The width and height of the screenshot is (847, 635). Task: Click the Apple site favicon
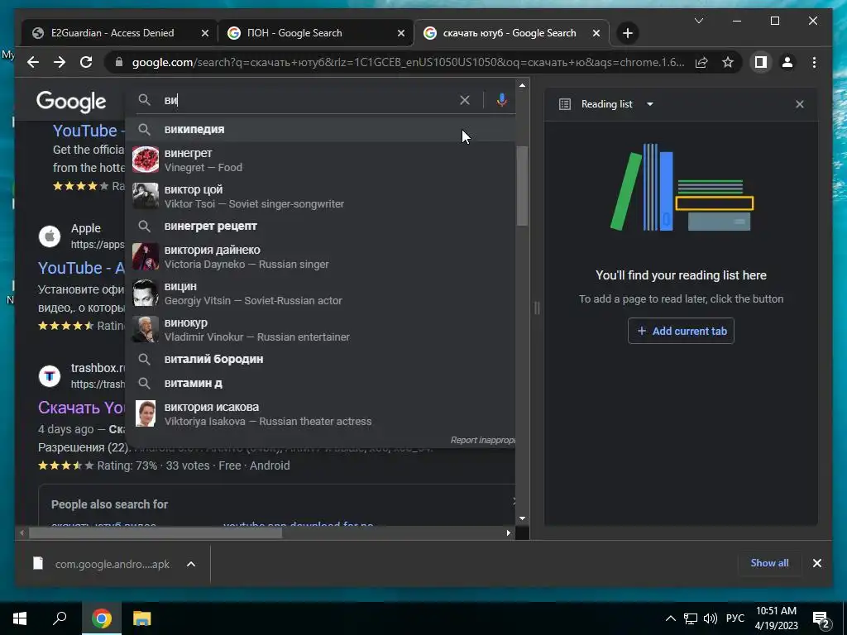pyautogui.click(x=50, y=236)
